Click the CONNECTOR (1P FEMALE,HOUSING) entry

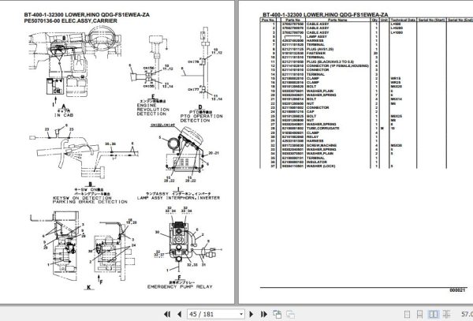[x=337, y=65]
